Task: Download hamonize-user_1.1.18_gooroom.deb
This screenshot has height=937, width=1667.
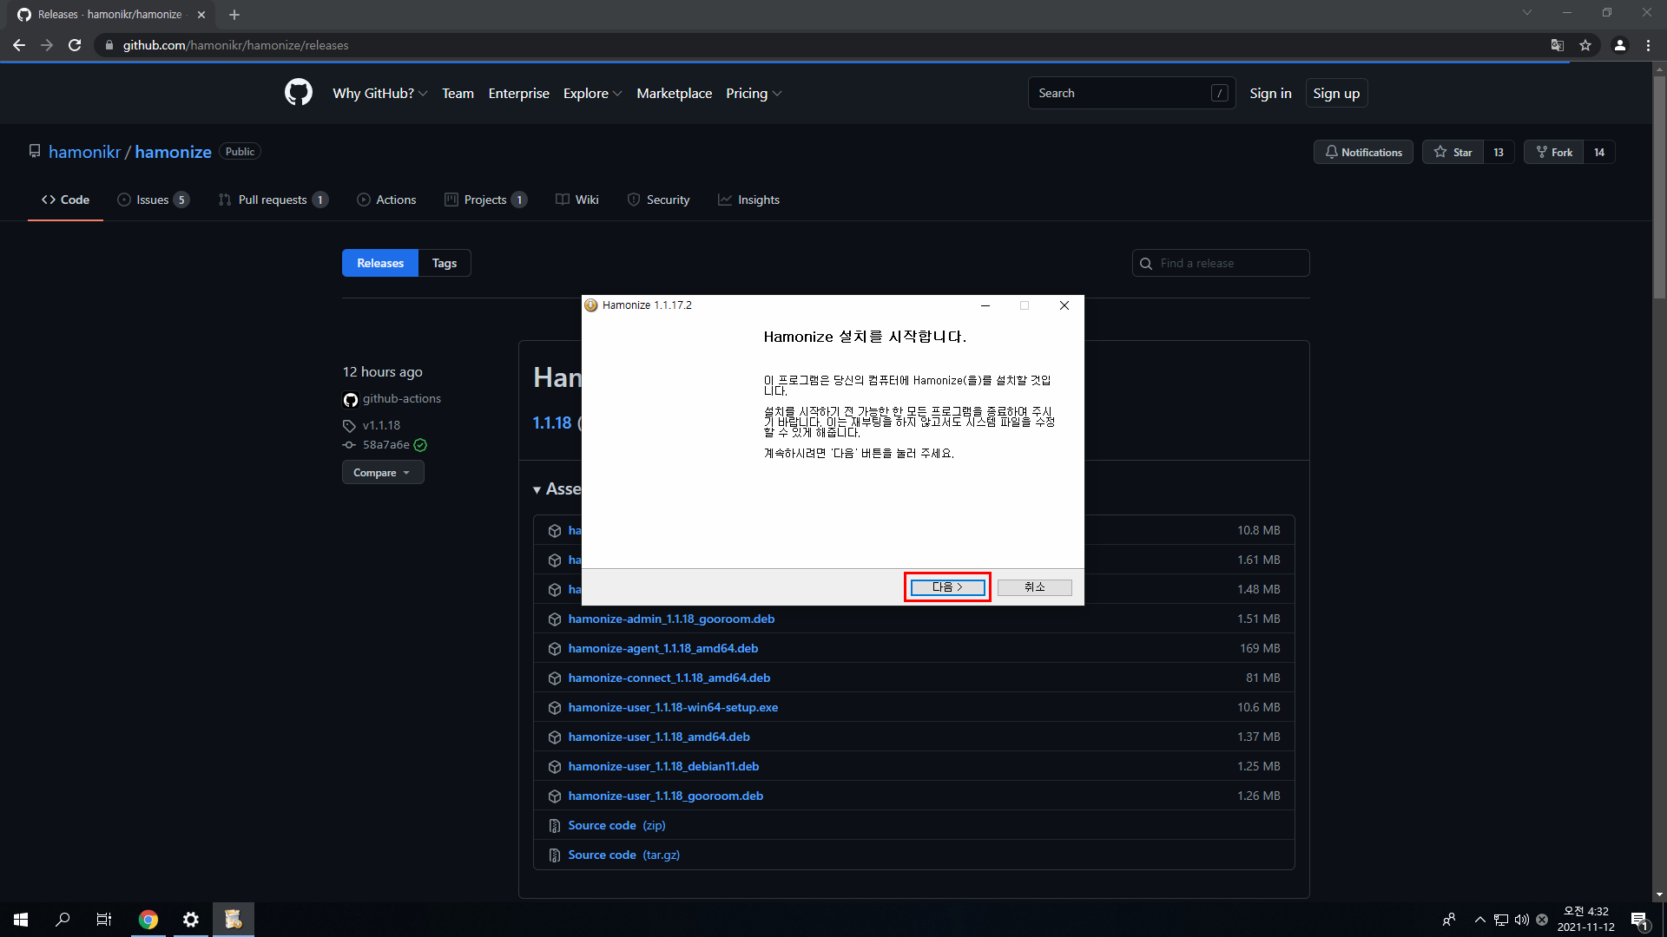Action: pyautogui.click(x=666, y=796)
